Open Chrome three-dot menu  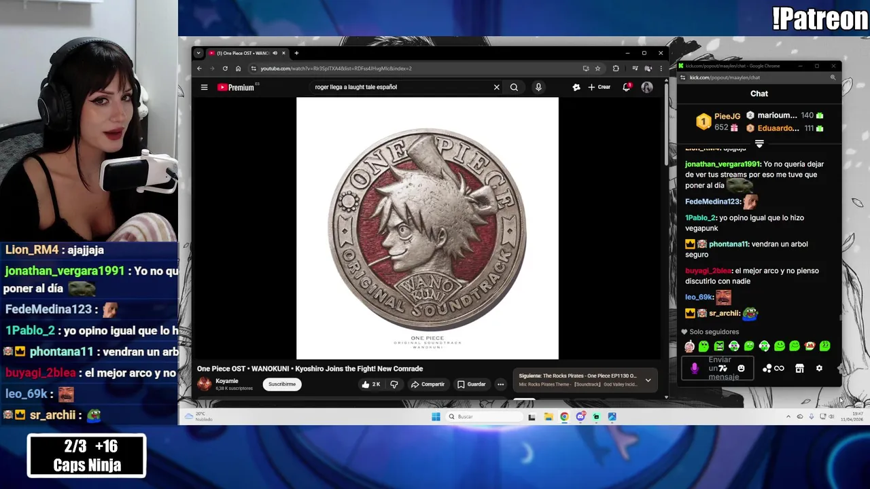tap(661, 69)
